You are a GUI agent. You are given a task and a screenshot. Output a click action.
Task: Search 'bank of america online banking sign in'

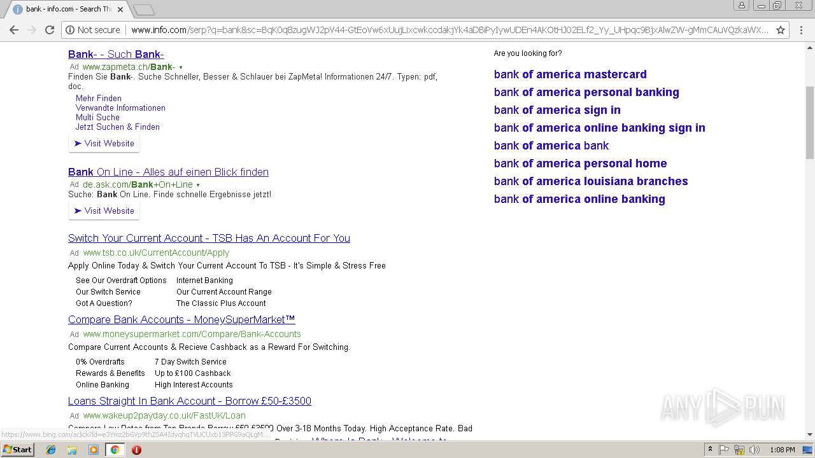[600, 128]
